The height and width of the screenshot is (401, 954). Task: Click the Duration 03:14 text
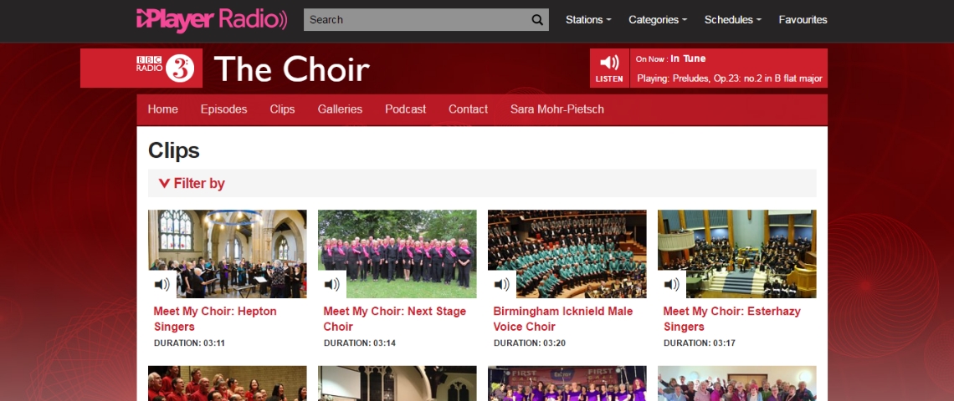(360, 343)
